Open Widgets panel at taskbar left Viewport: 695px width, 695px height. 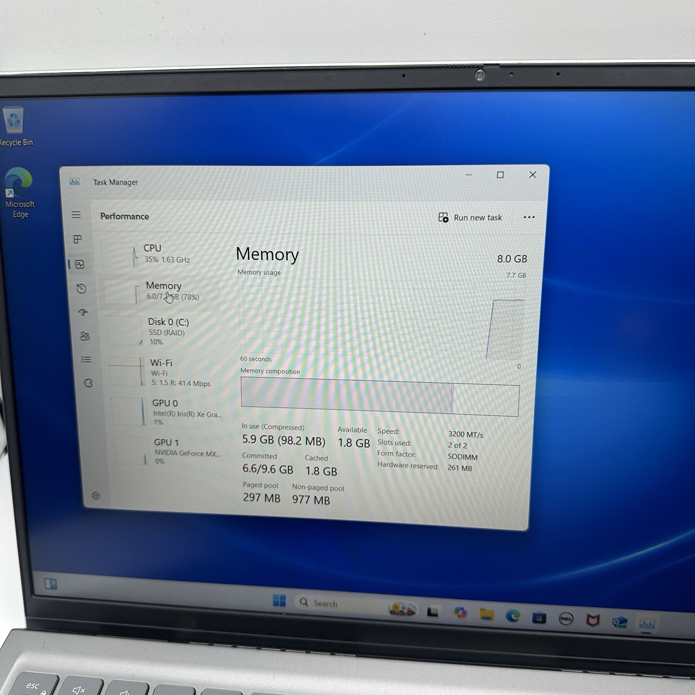point(51,583)
